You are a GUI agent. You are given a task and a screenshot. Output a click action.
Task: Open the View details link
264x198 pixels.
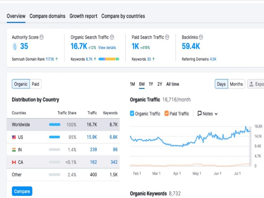click(107, 48)
